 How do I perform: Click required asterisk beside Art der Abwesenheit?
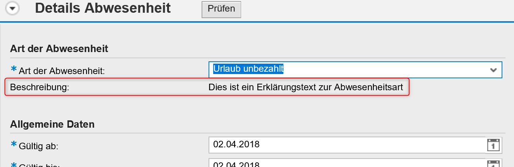point(14,69)
